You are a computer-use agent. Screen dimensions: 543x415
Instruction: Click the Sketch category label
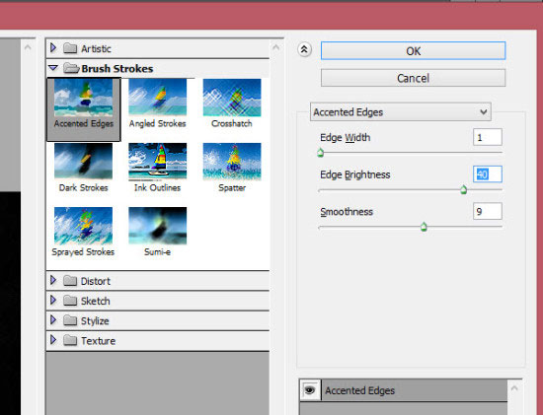(95, 302)
